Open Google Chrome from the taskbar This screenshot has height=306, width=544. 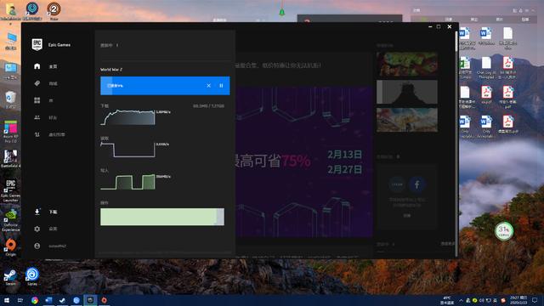point(34,300)
